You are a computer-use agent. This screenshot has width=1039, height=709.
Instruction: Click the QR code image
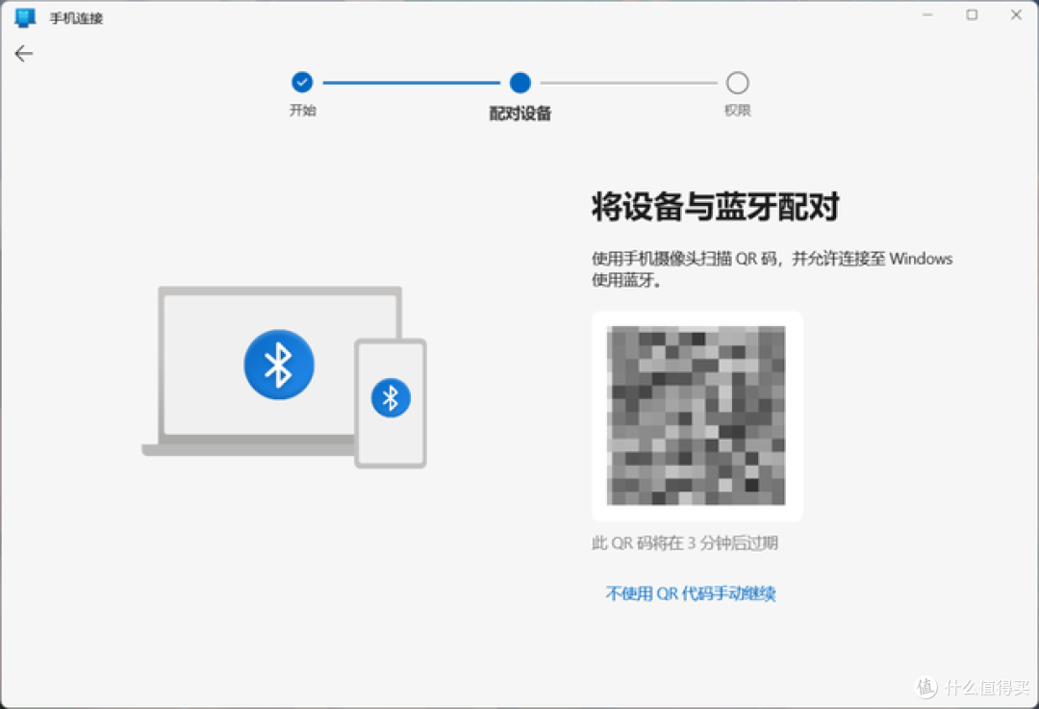click(696, 414)
